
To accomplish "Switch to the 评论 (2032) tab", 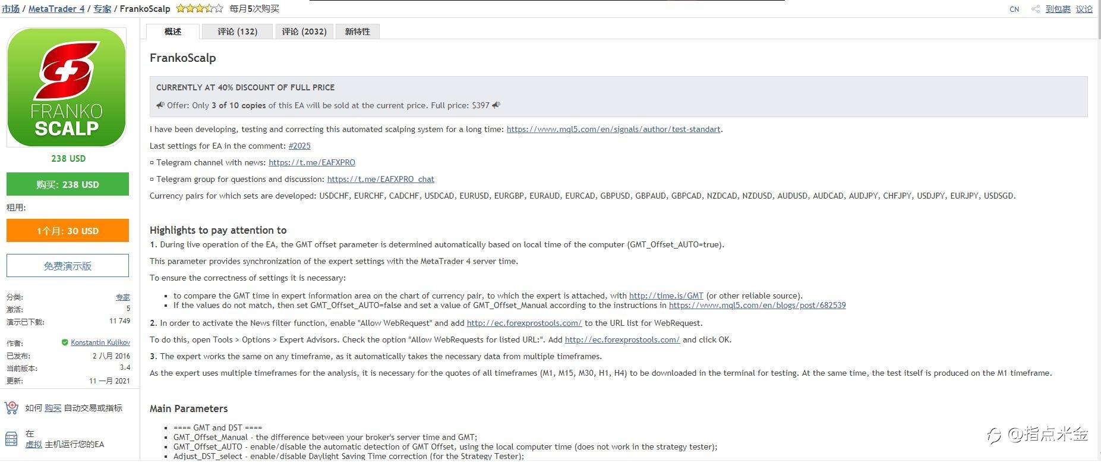I will pos(304,32).
